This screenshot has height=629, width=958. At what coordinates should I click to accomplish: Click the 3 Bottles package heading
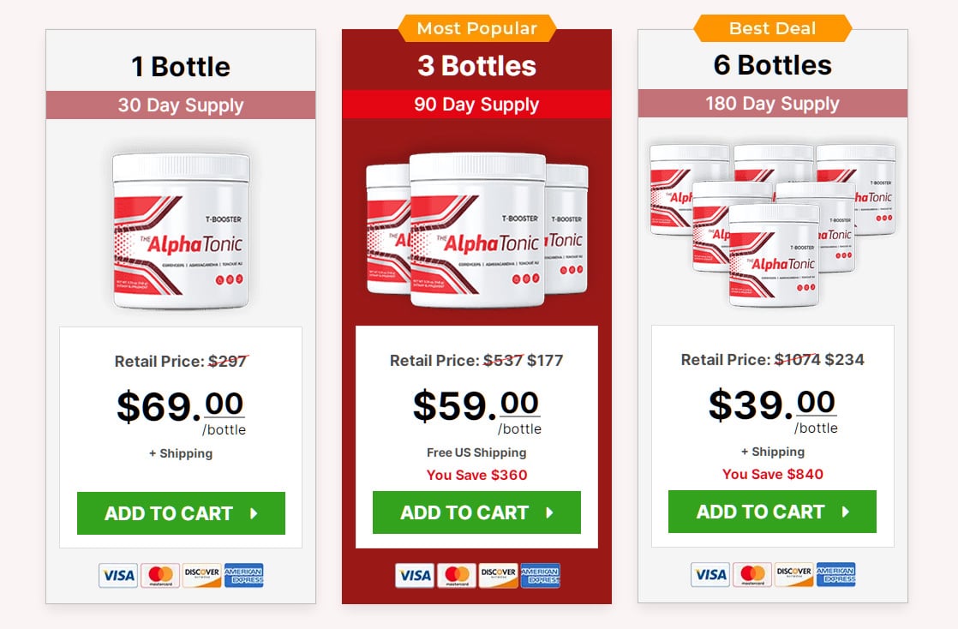[476, 66]
